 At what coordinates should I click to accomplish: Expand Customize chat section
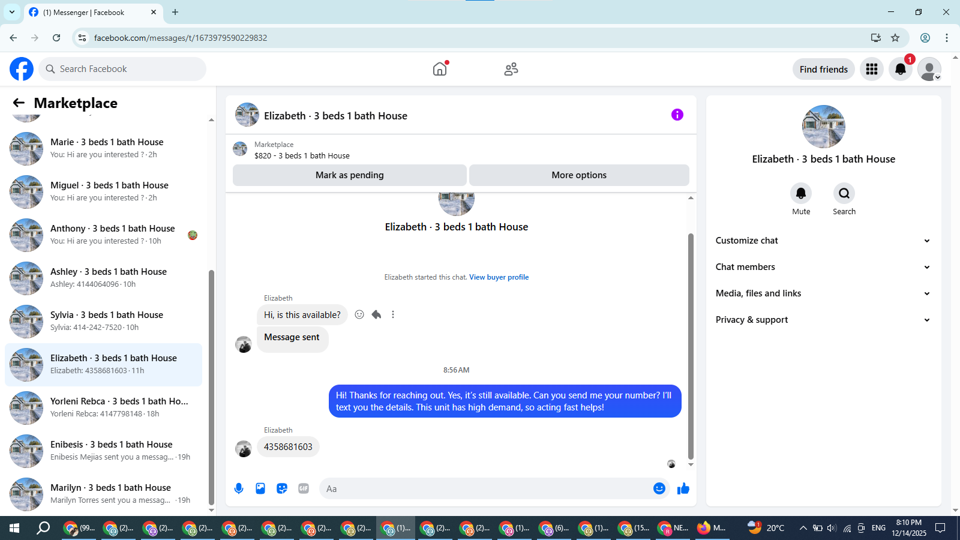tap(823, 241)
